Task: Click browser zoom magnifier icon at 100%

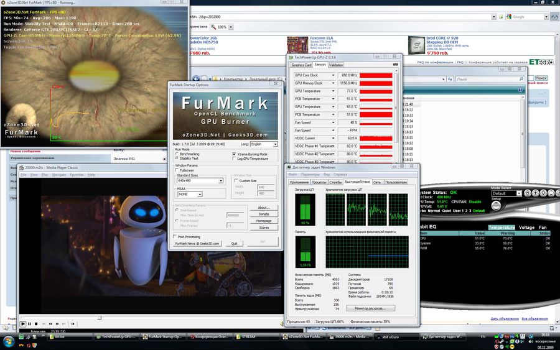Action: (x=213, y=27)
